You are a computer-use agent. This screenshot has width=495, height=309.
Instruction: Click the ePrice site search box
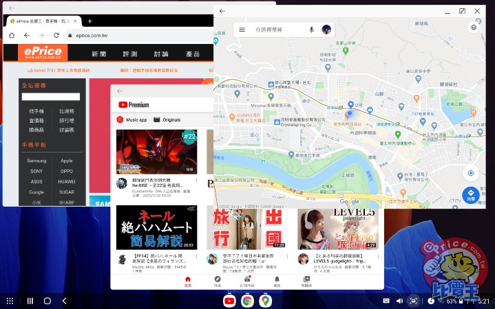pos(51,97)
